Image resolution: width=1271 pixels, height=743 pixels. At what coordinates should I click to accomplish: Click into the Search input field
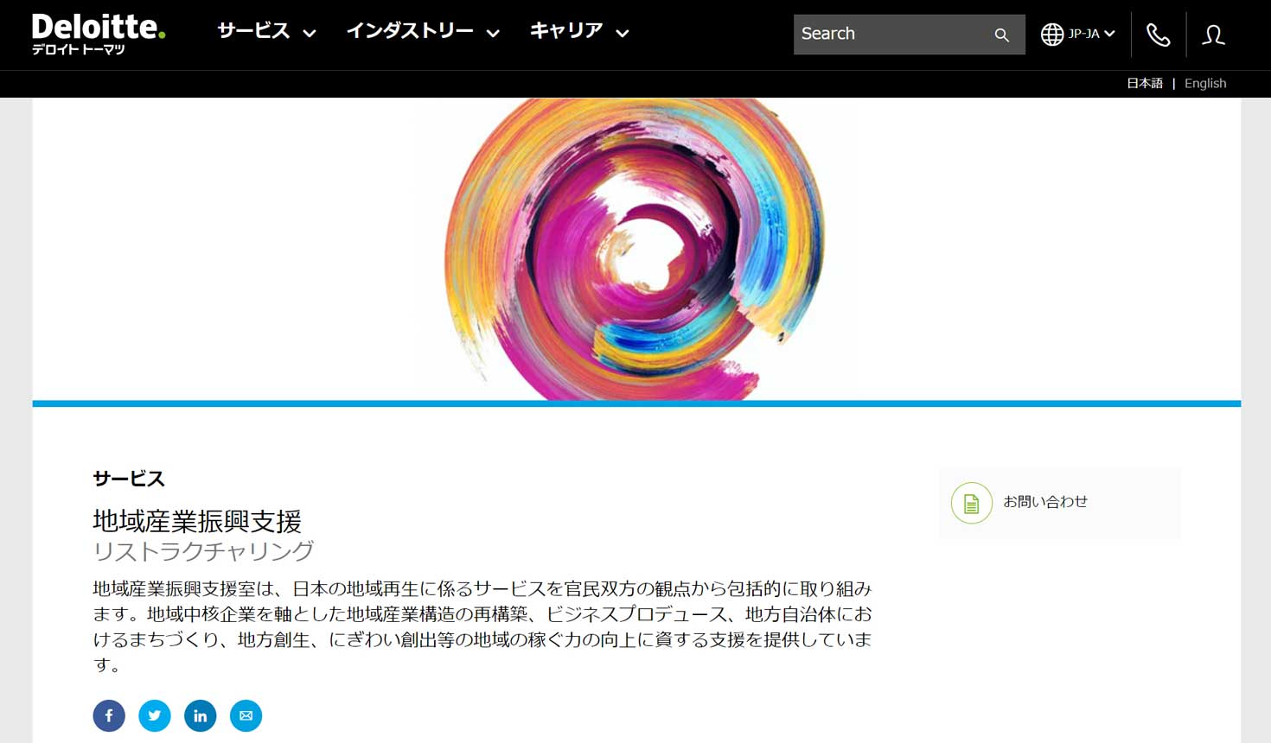click(x=891, y=34)
